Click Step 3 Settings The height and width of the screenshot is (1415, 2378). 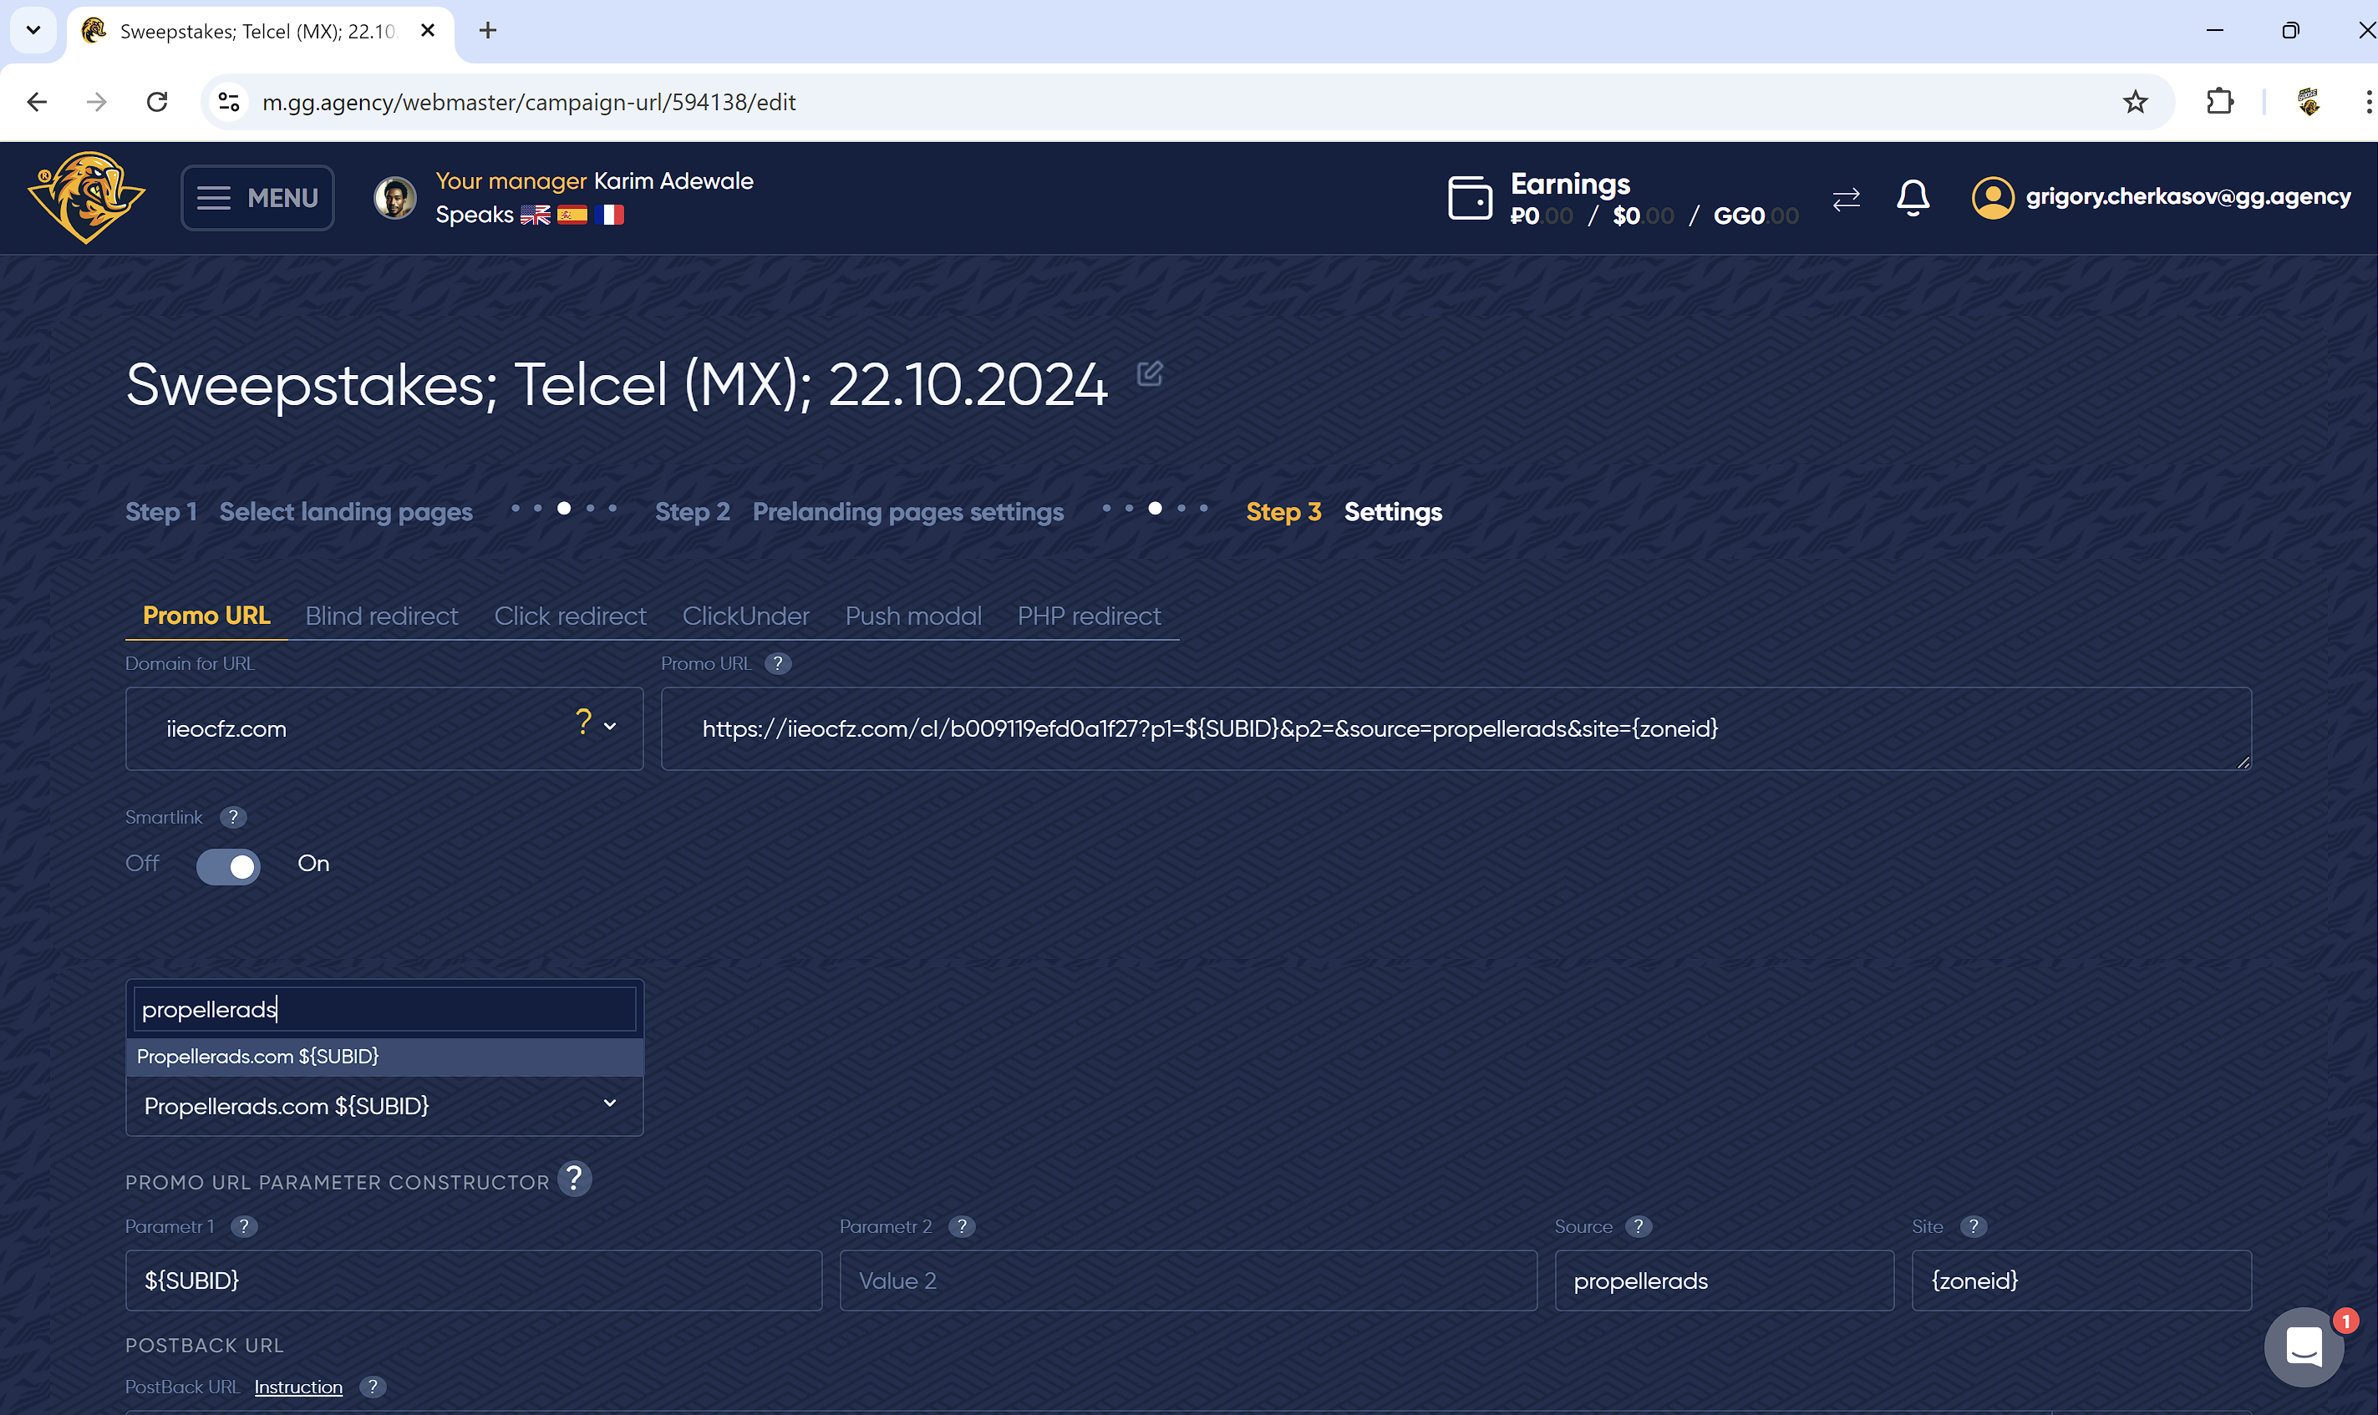tap(1344, 512)
